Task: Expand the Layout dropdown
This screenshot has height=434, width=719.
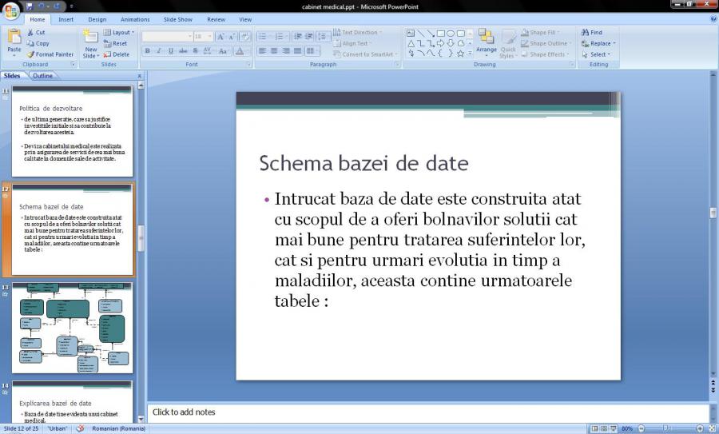Action: pos(120,33)
